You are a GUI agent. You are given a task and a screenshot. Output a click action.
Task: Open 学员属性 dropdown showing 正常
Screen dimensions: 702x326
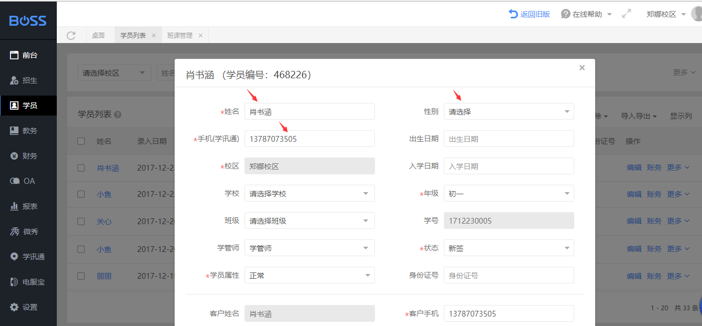point(309,275)
